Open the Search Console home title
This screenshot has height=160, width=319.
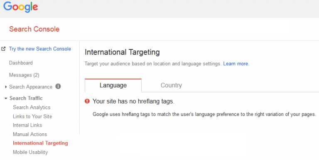point(34,29)
